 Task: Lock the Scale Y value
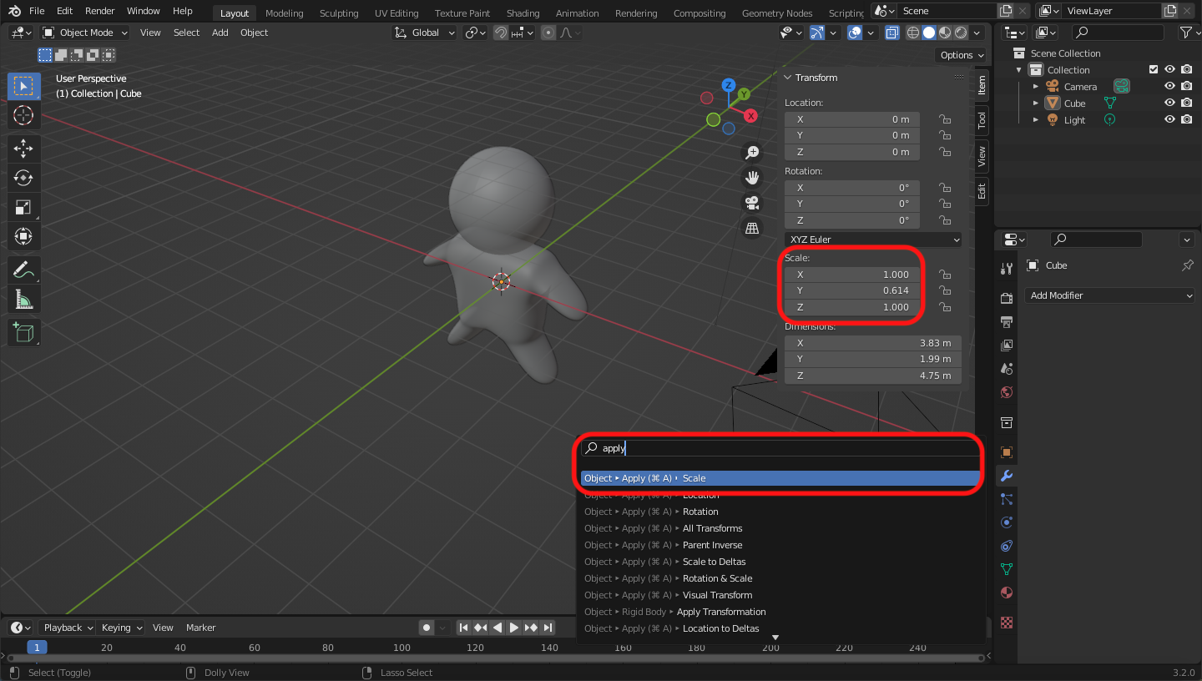click(945, 290)
